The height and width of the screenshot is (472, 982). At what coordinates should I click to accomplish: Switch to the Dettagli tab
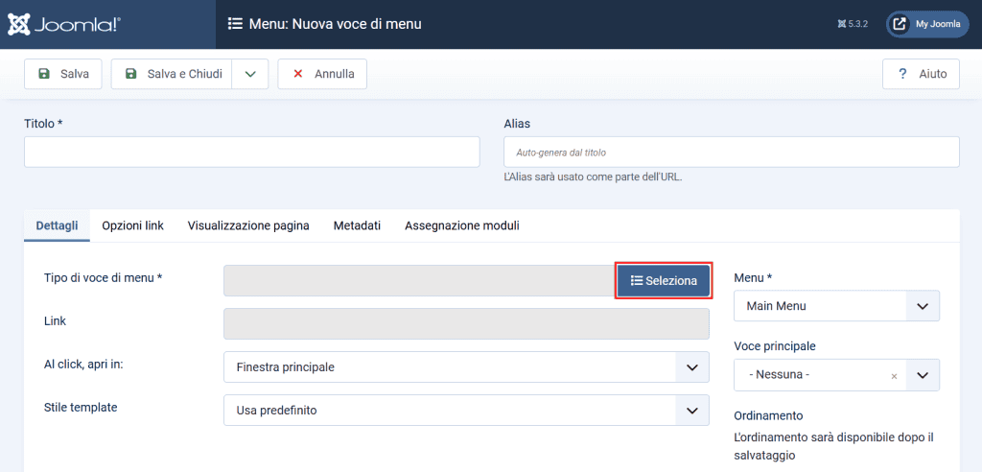pos(57,225)
